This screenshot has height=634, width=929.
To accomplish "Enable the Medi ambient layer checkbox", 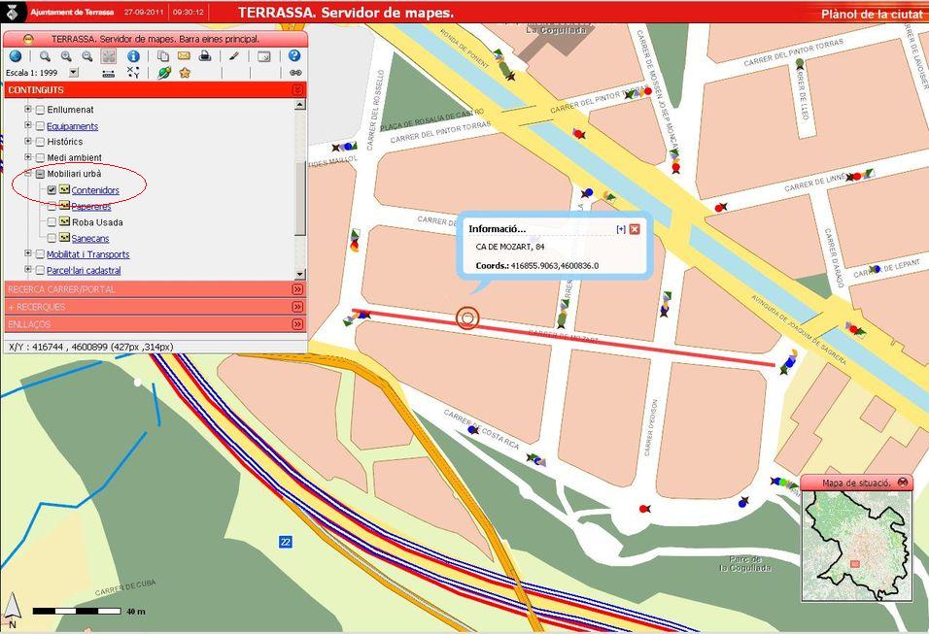I will 40,158.
